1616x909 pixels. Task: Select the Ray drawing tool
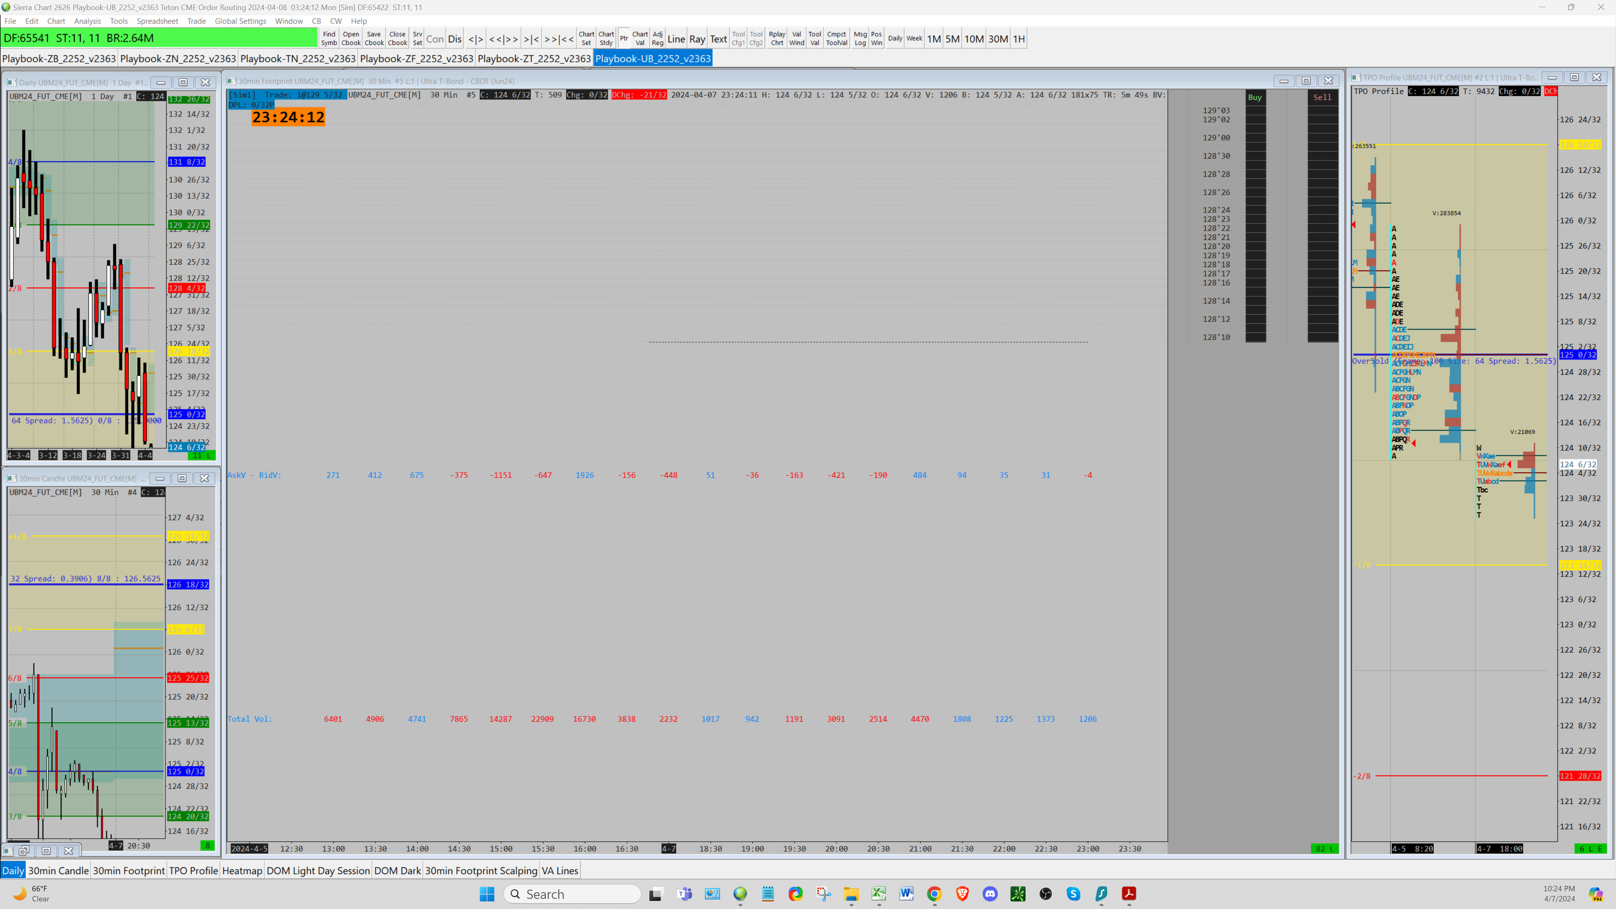click(x=697, y=39)
